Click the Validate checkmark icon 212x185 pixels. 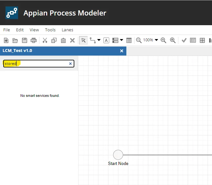click(x=184, y=40)
